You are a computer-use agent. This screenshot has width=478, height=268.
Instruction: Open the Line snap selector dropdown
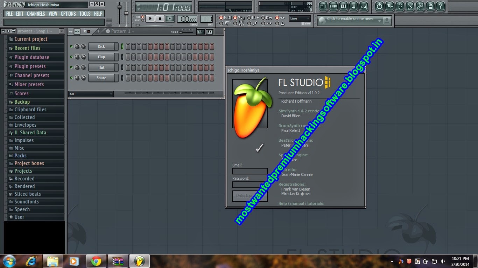[x=300, y=18]
